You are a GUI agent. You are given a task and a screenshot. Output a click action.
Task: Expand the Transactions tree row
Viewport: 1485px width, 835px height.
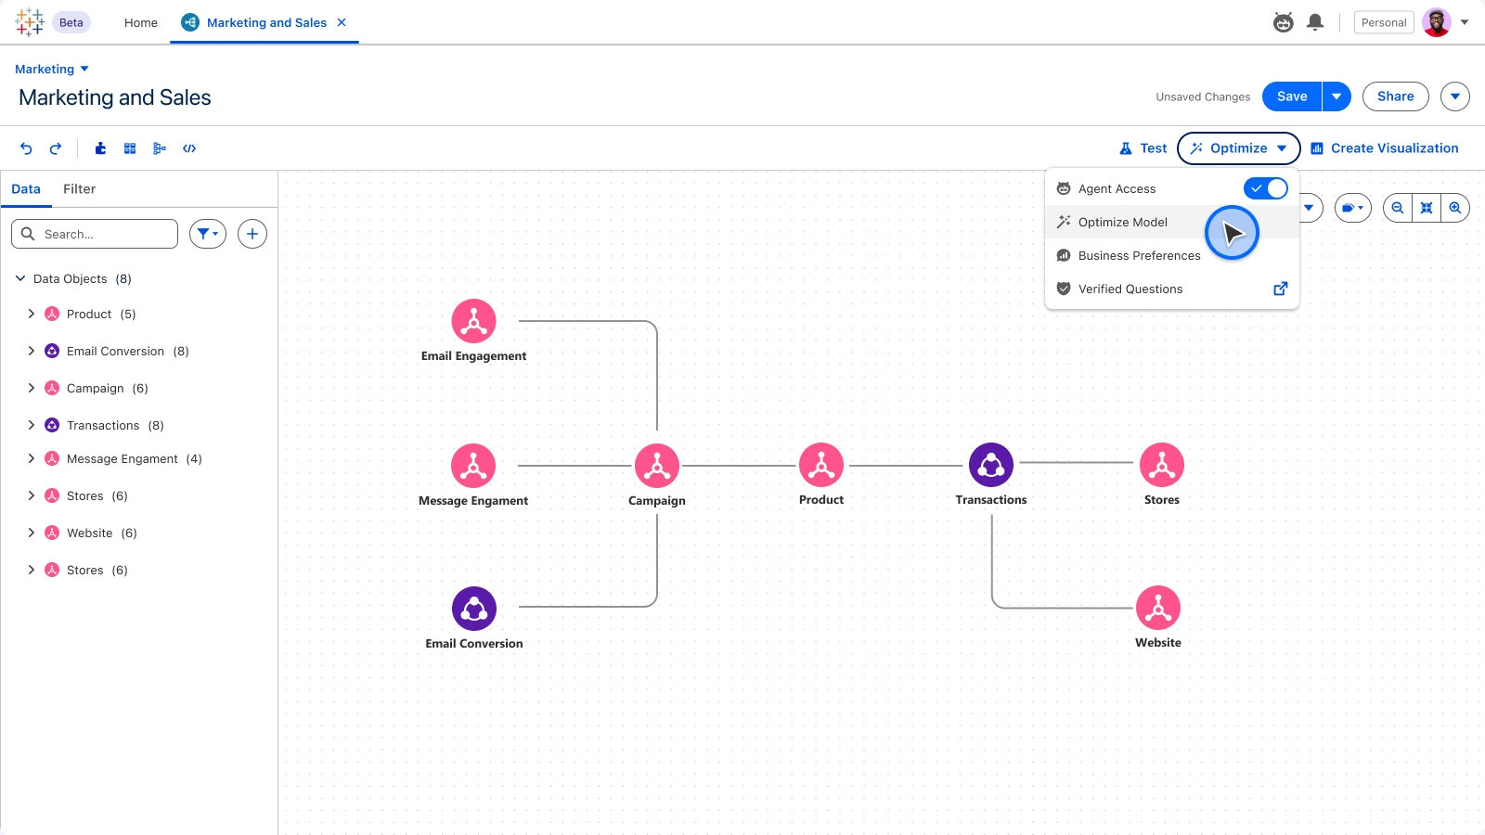tap(32, 425)
